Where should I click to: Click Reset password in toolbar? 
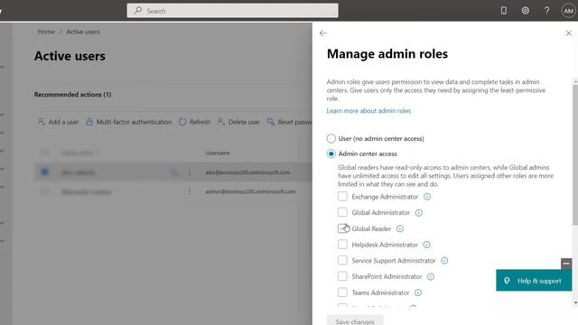point(289,122)
